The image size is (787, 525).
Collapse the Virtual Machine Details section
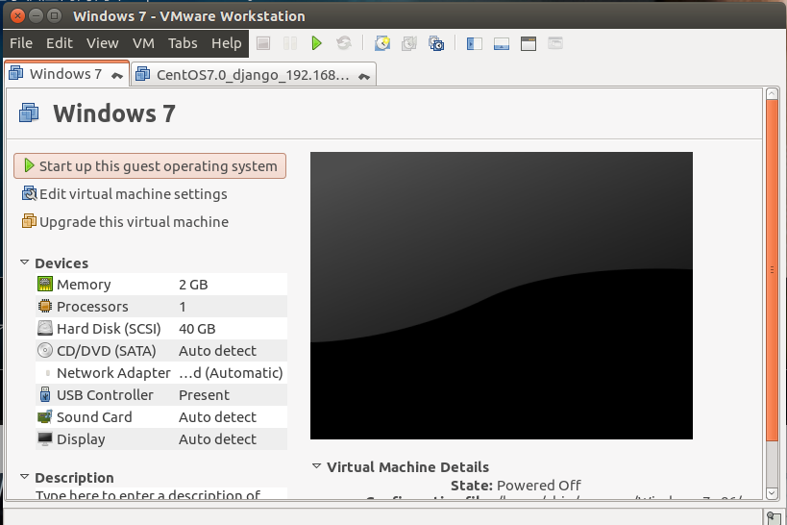click(317, 466)
